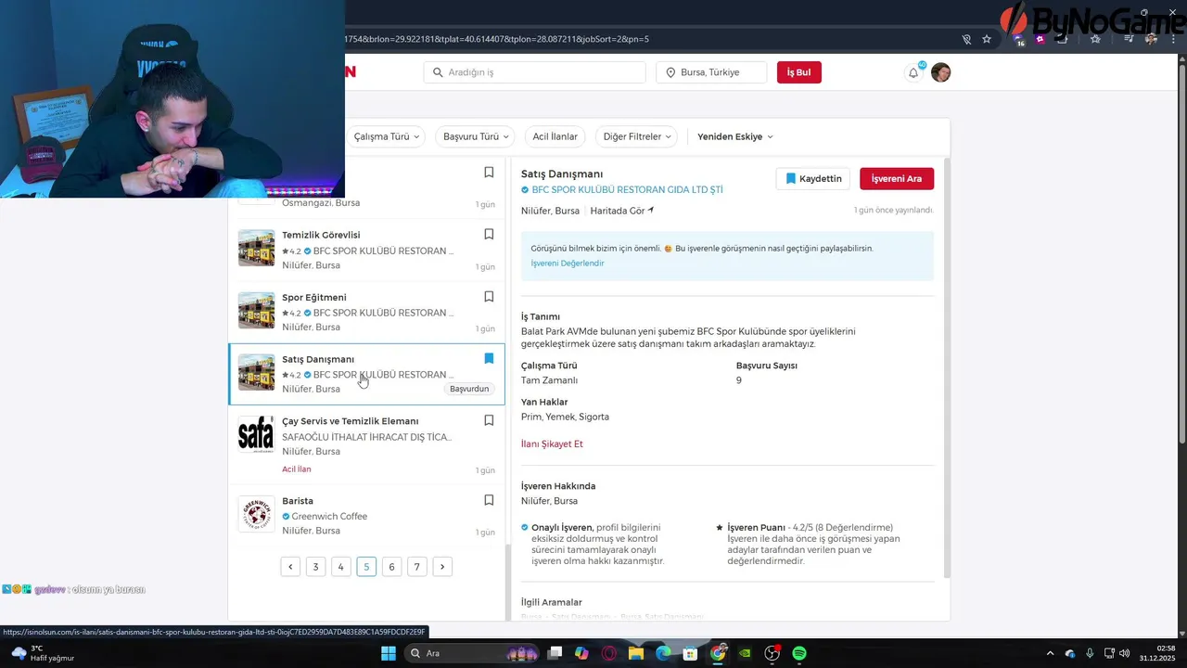The width and height of the screenshot is (1187, 668).
Task: Open Microsoft Edge from the taskbar
Action: point(663,653)
